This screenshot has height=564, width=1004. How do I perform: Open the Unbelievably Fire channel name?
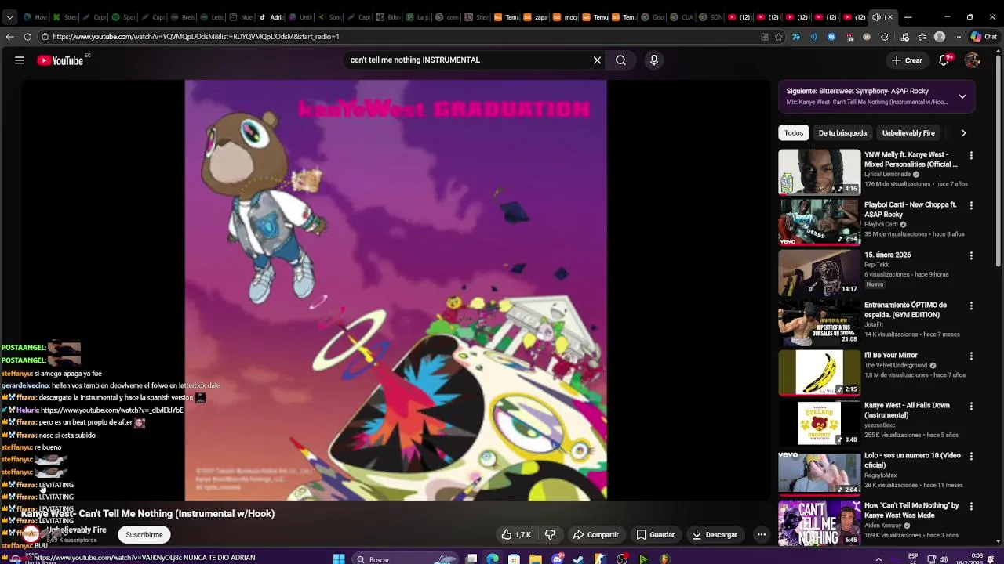(77, 530)
